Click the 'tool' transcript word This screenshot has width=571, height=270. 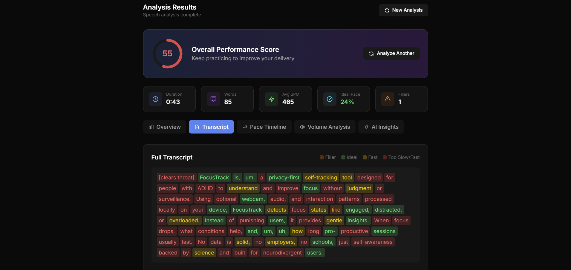pyautogui.click(x=347, y=178)
